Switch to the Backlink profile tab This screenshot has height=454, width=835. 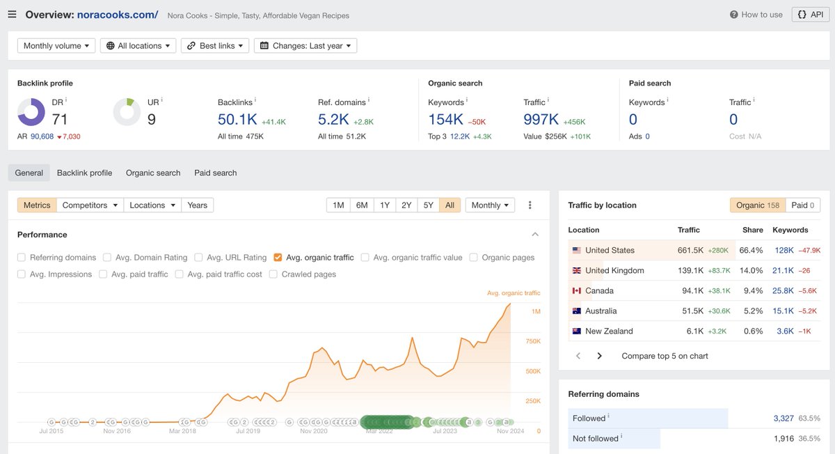[84, 173]
